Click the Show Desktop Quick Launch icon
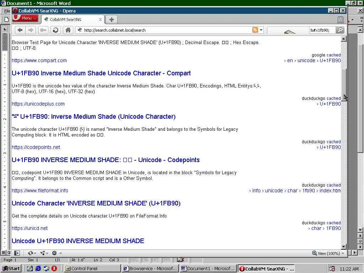This screenshot has width=364, height=273. tap(30, 268)
